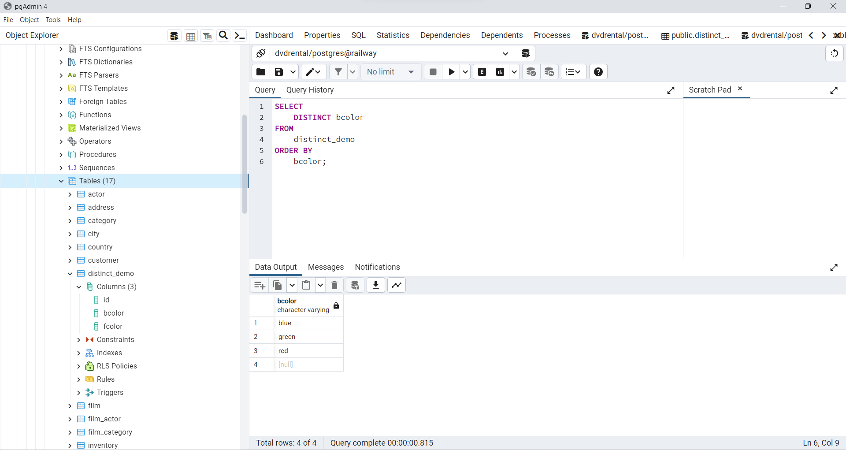Open the paste options dropdown in Data Output

pyautogui.click(x=320, y=285)
